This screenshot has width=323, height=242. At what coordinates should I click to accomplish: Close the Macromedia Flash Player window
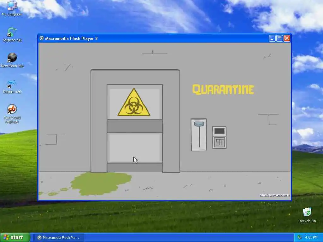[287, 38]
